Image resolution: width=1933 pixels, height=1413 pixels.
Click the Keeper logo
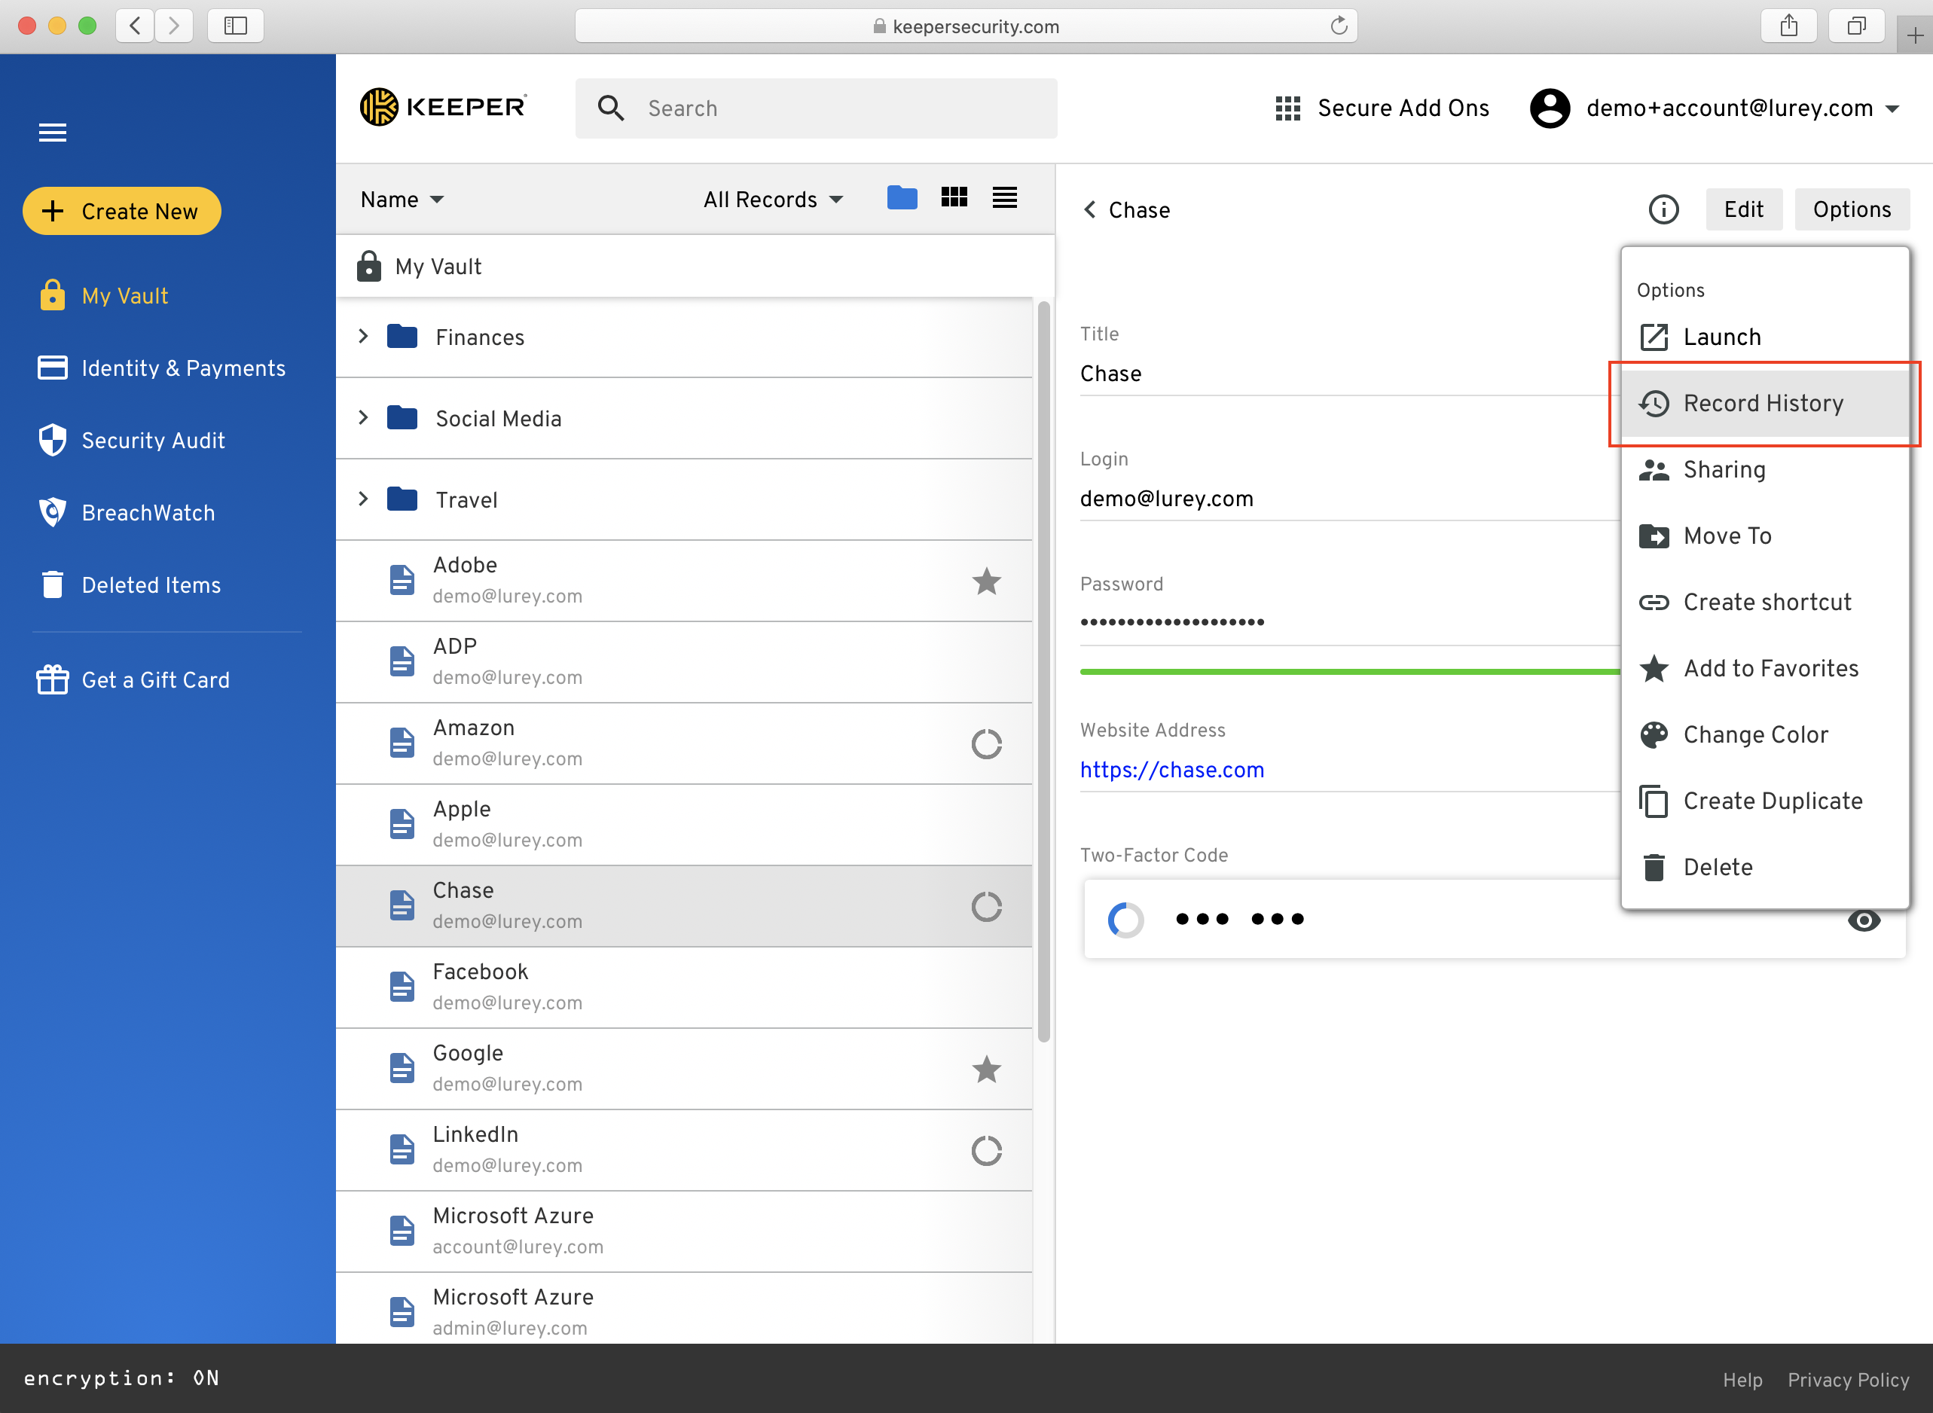coord(443,107)
